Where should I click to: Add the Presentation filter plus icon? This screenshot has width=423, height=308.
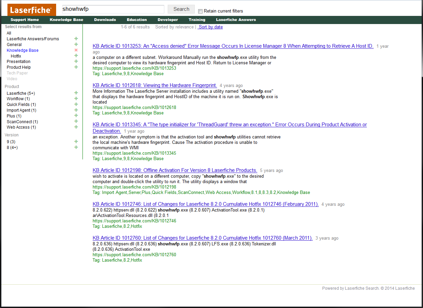click(x=76, y=61)
